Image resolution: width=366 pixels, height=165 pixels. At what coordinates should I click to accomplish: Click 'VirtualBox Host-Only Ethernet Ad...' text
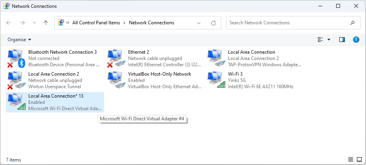coord(165,87)
